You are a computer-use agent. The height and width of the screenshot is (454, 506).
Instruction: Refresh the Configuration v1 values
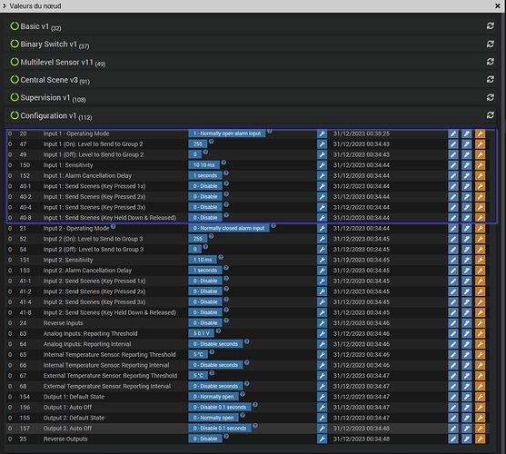[x=491, y=114]
